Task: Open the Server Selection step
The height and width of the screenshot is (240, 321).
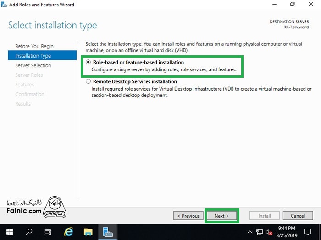Action: coord(33,65)
